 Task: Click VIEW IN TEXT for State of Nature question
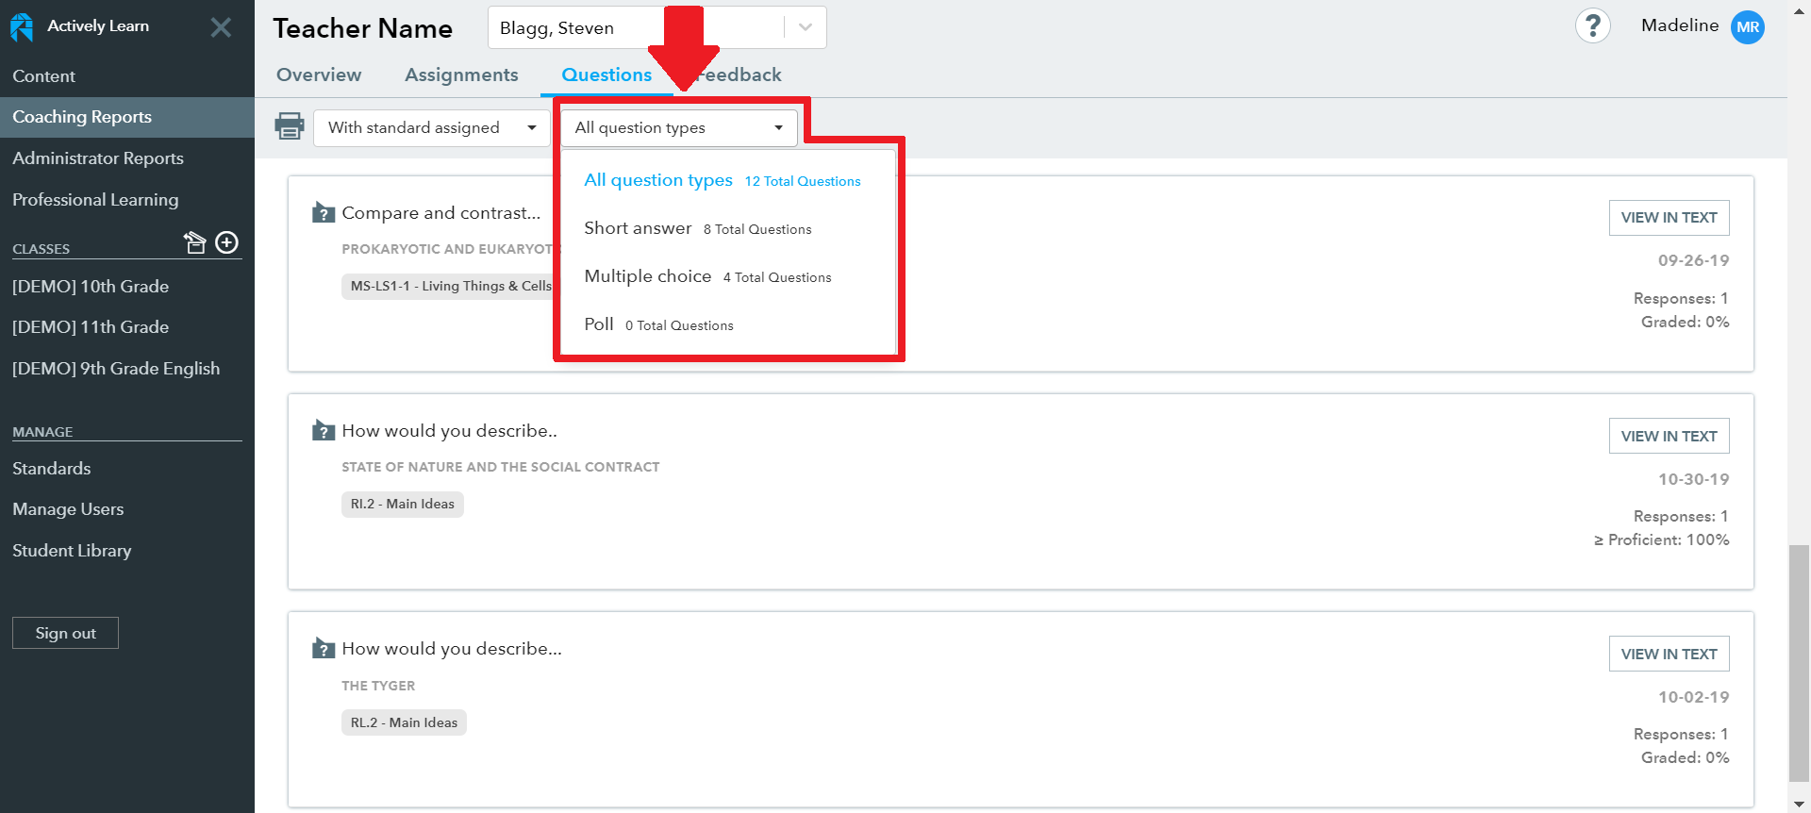(1669, 436)
